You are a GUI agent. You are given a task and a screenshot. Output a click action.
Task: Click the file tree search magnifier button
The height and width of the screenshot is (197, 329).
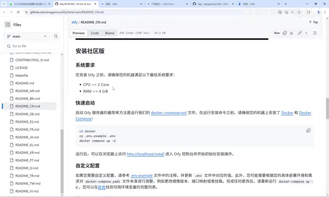[56, 36]
